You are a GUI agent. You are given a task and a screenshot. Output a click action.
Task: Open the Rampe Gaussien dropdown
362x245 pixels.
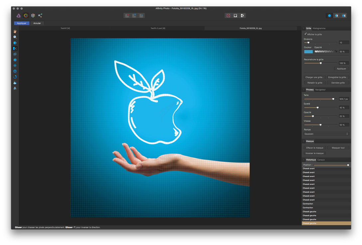326,134
